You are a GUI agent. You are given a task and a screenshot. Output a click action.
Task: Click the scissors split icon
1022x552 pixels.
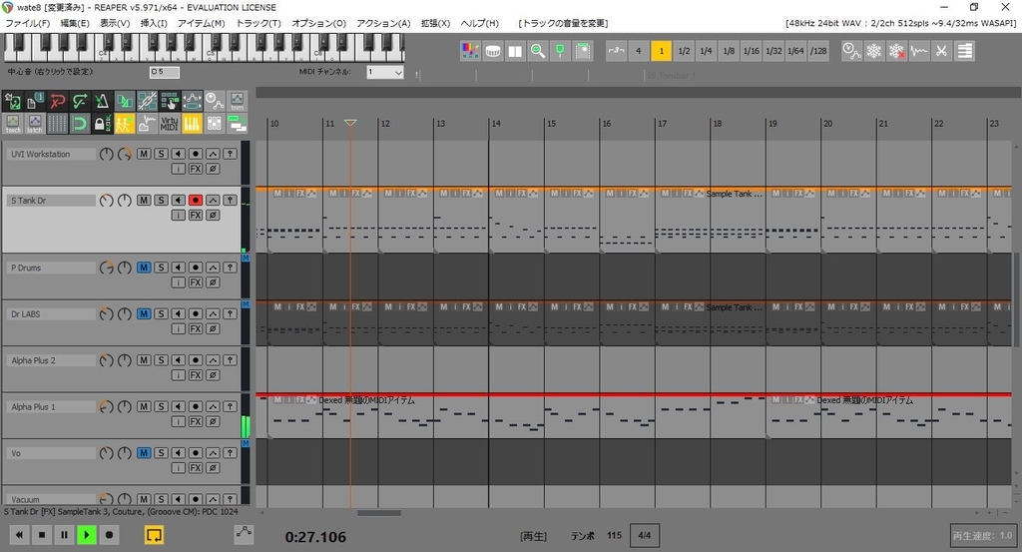click(x=941, y=51)
